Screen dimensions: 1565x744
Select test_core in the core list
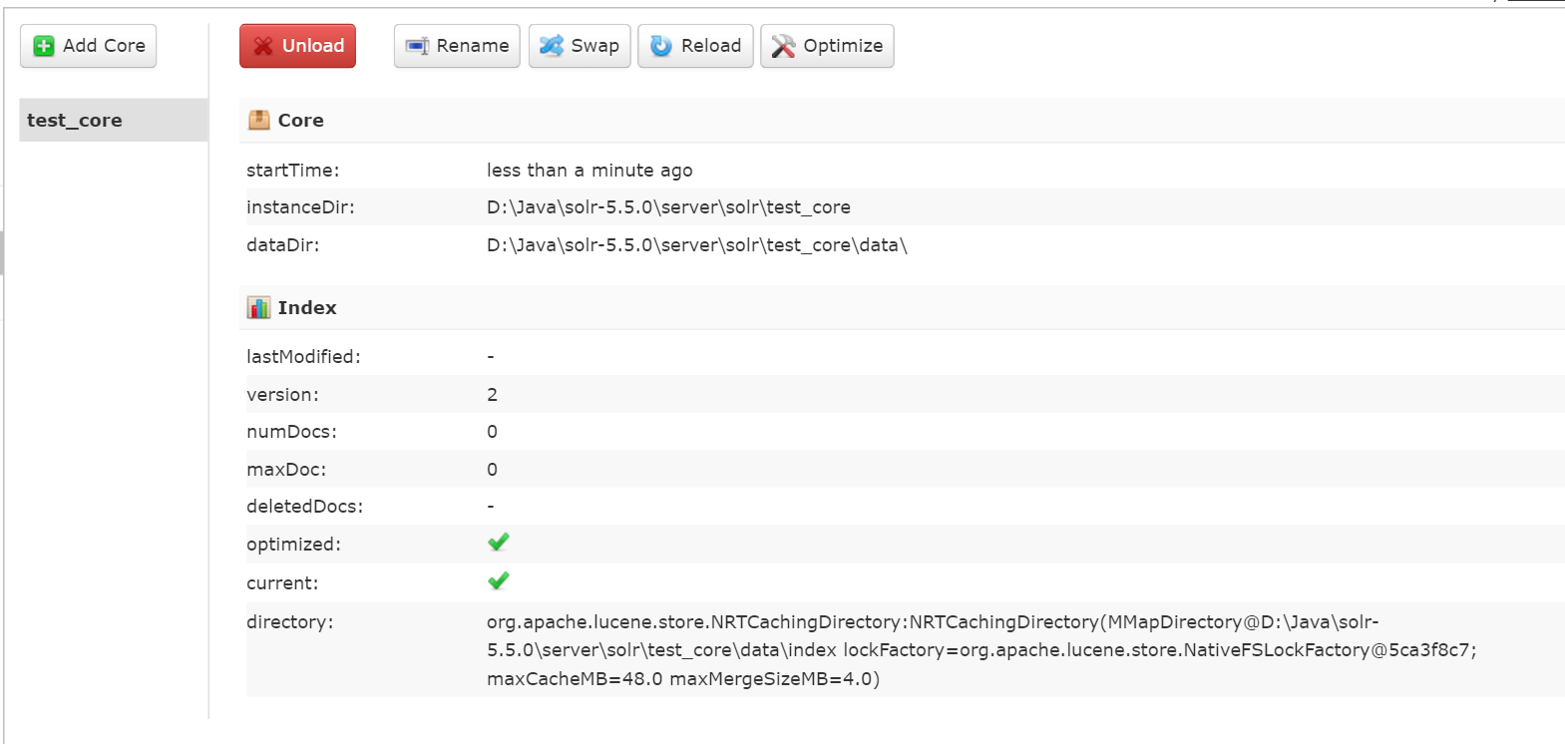click(x=114, y=120)
